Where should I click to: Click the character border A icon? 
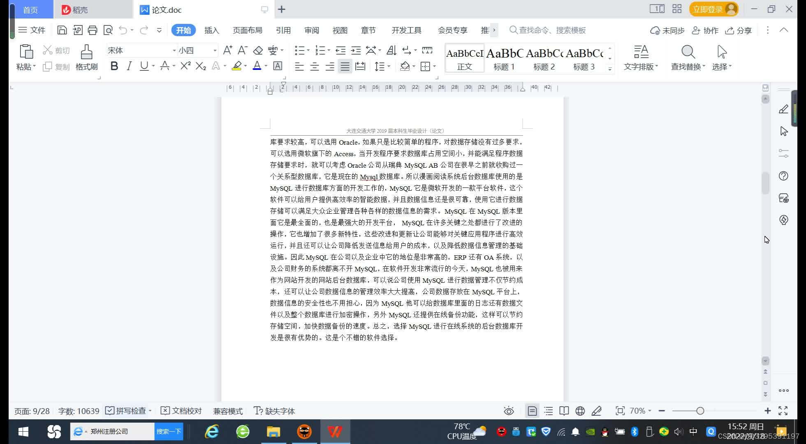click(278, 66)
